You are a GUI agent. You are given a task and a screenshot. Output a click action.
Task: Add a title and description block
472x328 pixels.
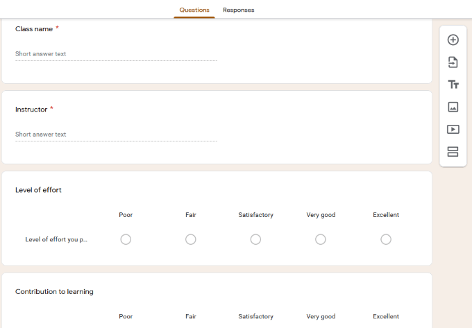[x=453, y=85]
